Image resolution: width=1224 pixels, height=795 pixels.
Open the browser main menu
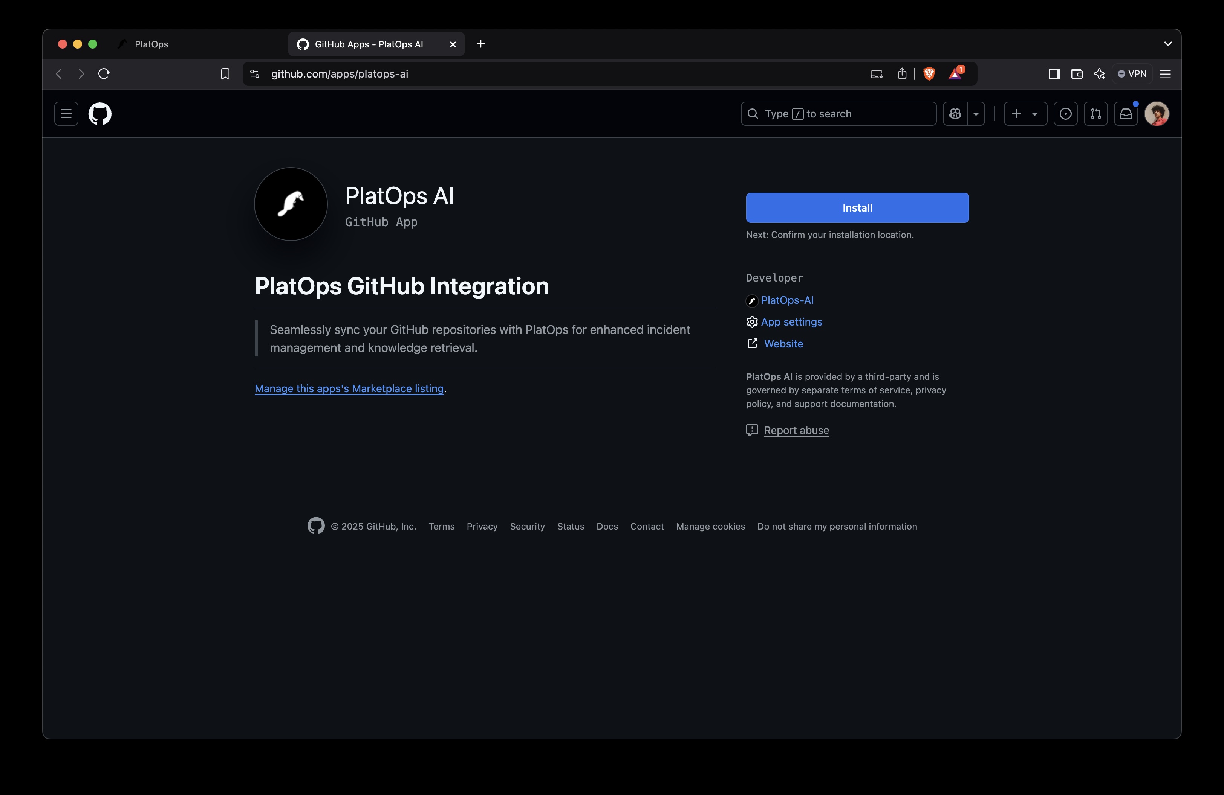pos(1165,74)
